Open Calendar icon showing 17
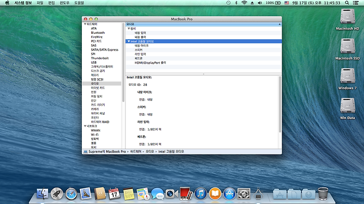364x204 pixels. click(114, 194)
